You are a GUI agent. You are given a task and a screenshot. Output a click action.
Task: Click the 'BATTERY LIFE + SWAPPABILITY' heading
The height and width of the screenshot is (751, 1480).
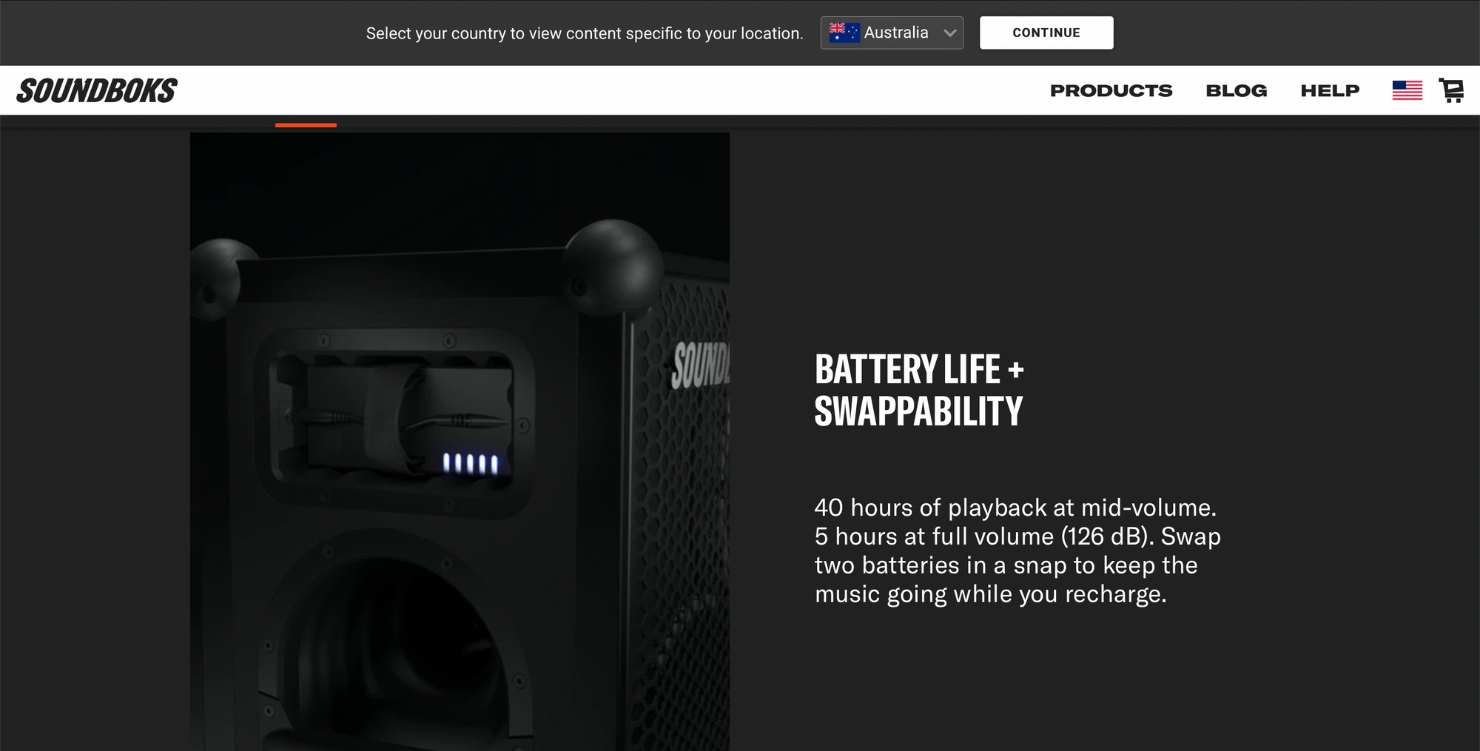click(x=919, y=390)
